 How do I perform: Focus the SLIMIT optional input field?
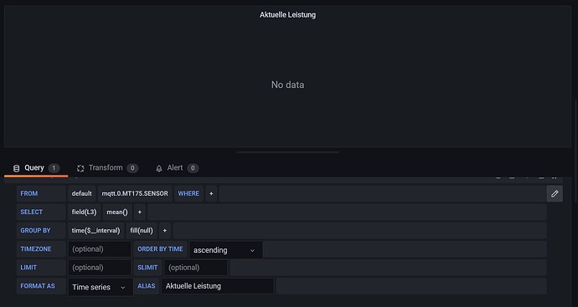point(196,268)
